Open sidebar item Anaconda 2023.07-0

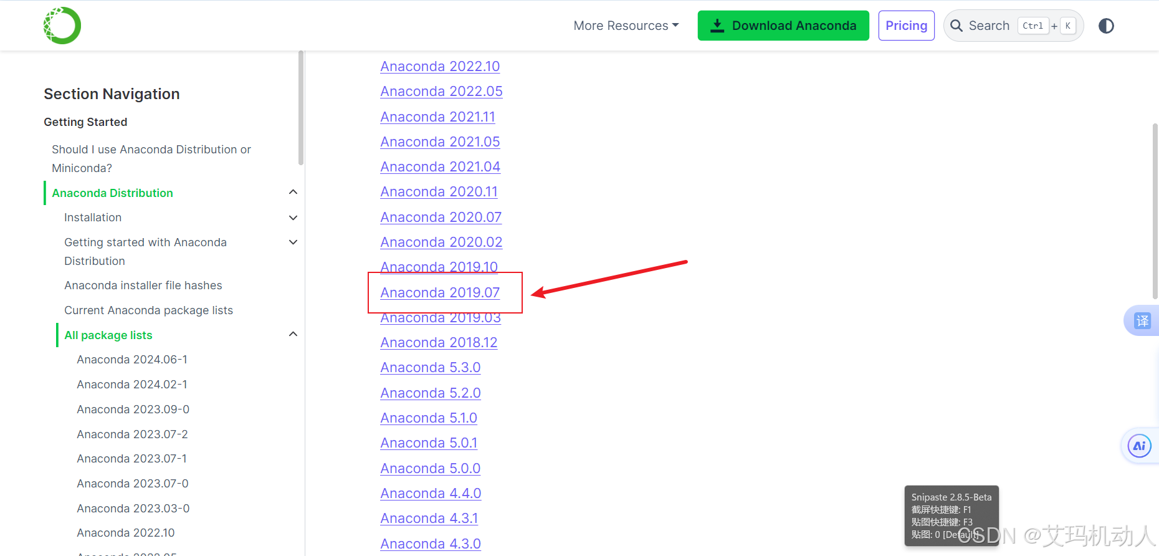click(133, 484)
